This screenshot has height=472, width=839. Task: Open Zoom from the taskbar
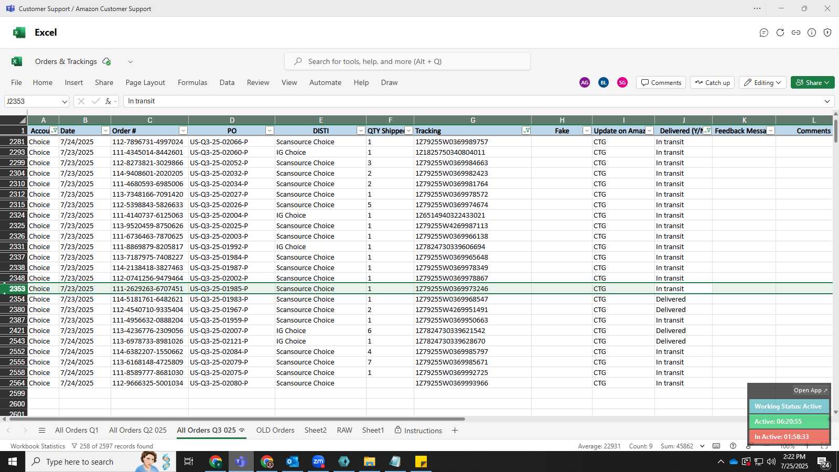click(318, 462)
